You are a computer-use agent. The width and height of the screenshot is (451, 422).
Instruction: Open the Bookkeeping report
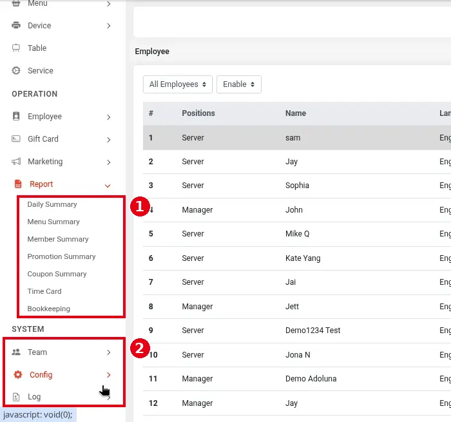click(x=48, y=309)
